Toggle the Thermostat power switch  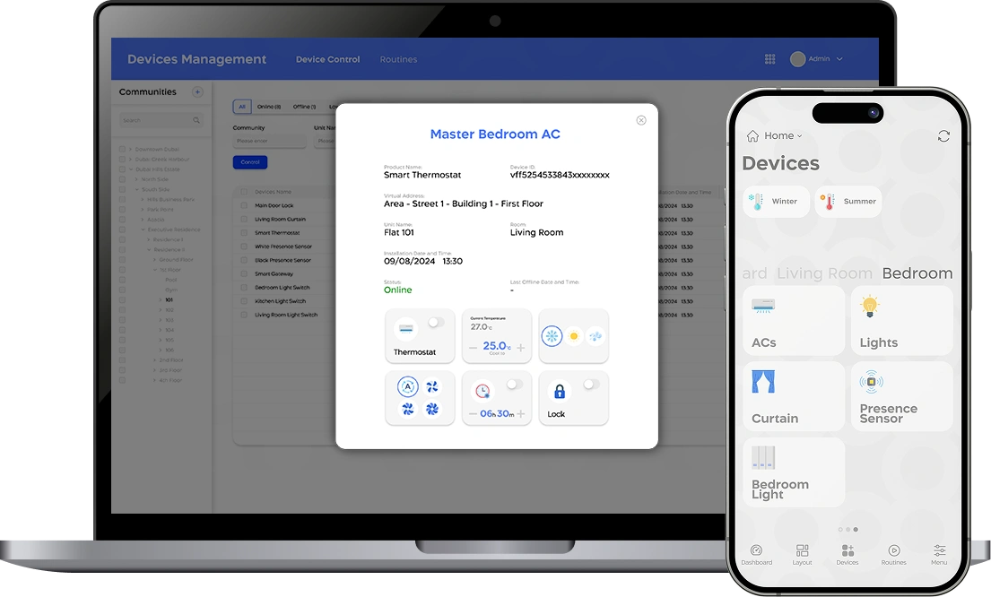[x=435, y=321]
